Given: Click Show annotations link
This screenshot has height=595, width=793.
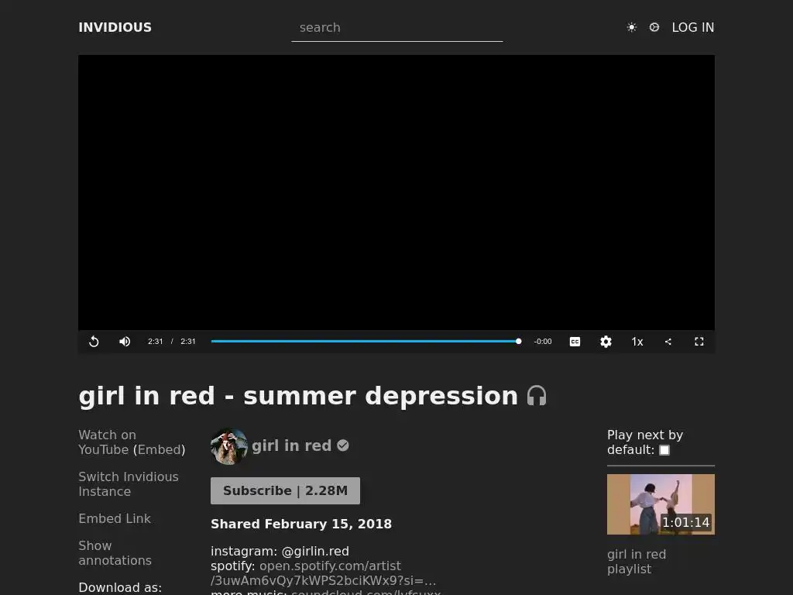Looking at the screenshot, I should tap(115, 553).
